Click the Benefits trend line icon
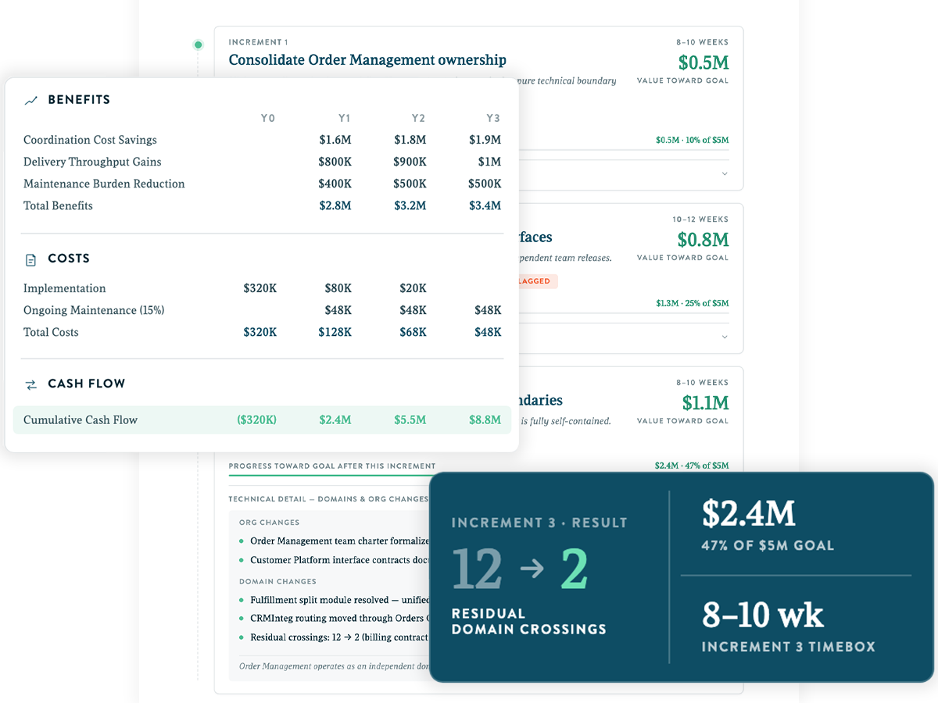 click(31, 100)
